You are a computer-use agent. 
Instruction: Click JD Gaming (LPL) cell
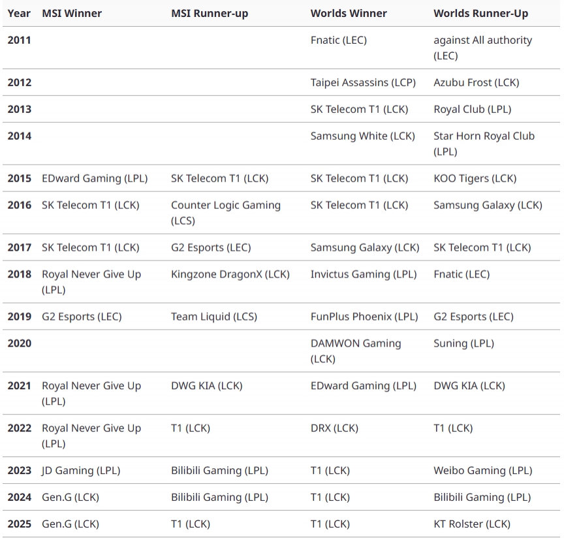(x=81, y=470)
